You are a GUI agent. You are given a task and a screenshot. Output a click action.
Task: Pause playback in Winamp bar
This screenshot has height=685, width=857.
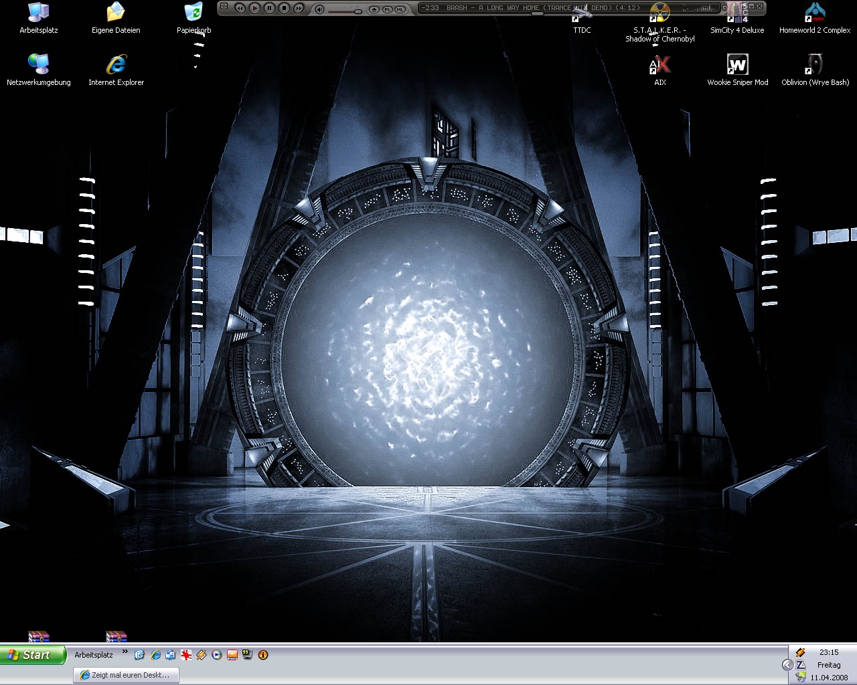(x=270, y=8)
